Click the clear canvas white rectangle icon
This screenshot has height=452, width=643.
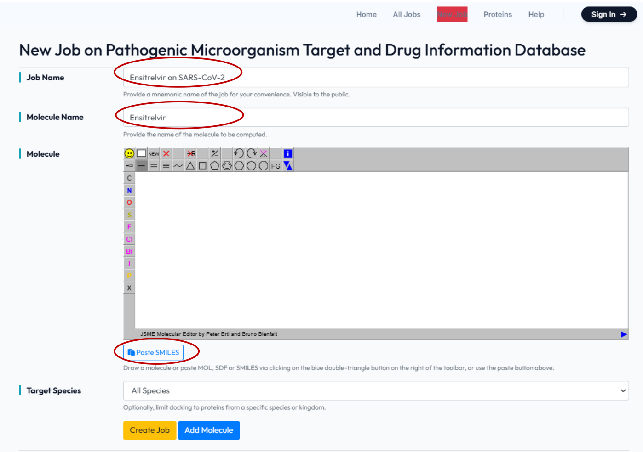(x=142, y=153)
